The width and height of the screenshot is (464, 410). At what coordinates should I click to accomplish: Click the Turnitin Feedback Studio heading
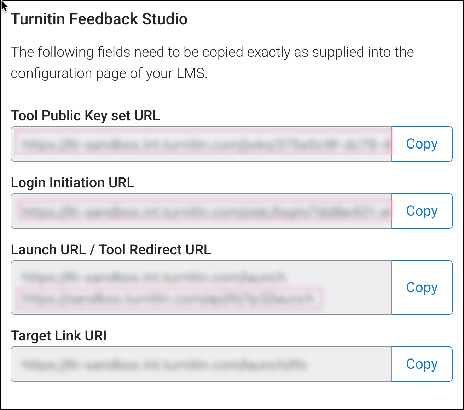pyautogui.click(x=99, y=19)
